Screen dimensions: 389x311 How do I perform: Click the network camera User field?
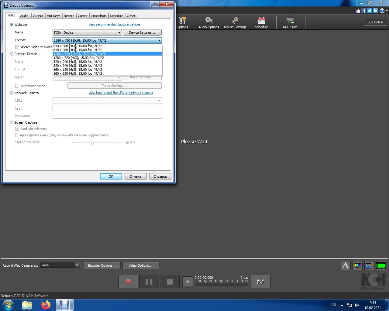click(107, 108)
